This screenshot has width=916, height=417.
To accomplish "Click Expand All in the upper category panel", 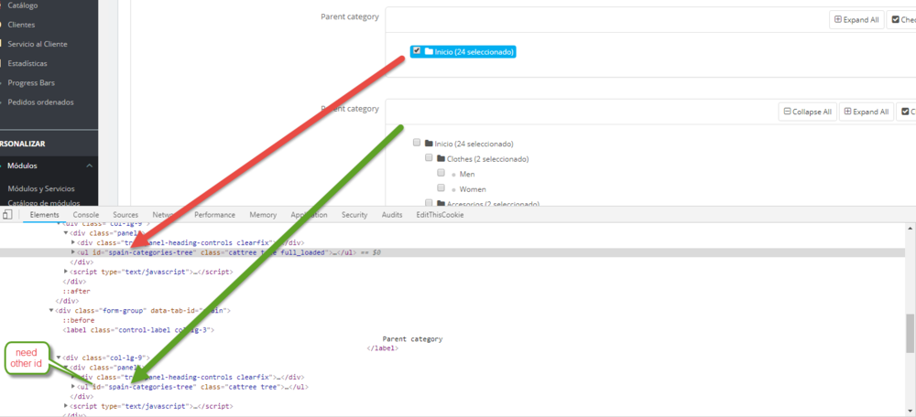I will (856, 20).
